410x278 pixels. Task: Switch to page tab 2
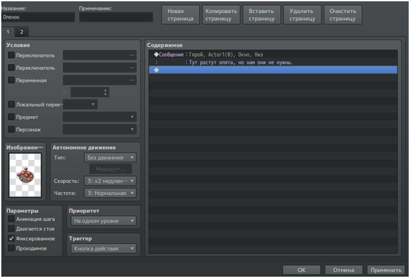(x=21, y=31)
